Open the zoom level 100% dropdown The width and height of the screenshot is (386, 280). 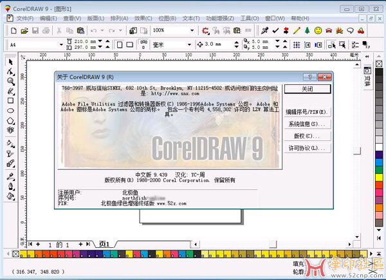(192, 30)
